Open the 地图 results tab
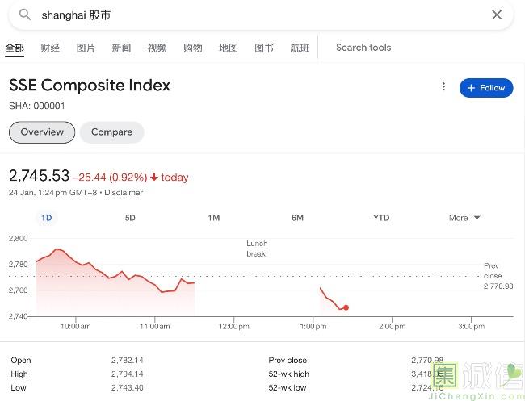This screenshot has height=401, width=525. click(229, 48)
